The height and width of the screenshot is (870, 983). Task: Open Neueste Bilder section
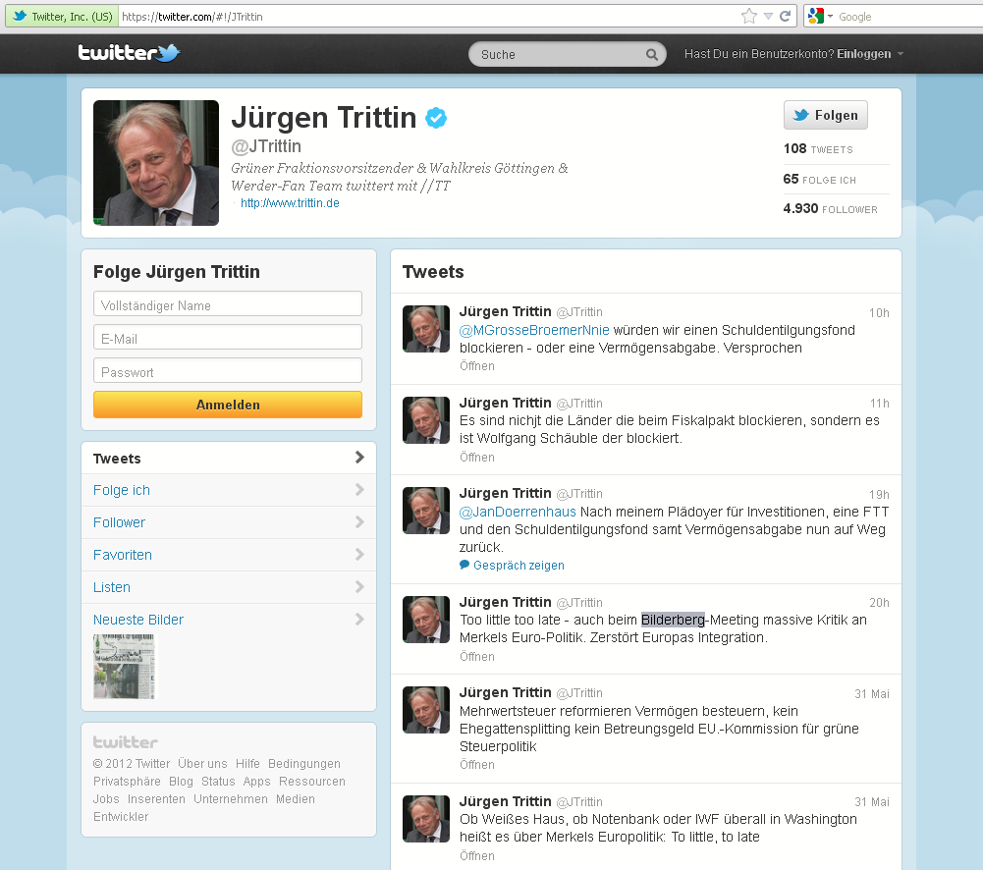(137, 620)
